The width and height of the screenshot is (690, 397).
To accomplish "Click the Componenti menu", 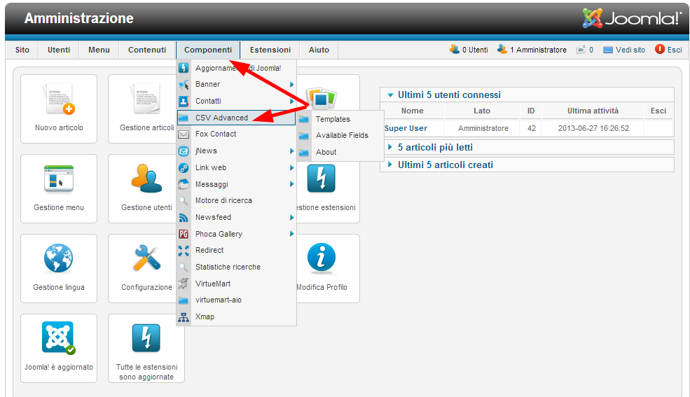I will click(208, 50).
